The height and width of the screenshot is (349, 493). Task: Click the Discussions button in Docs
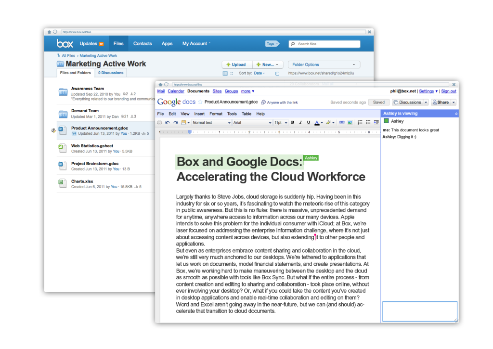(407, 102)
